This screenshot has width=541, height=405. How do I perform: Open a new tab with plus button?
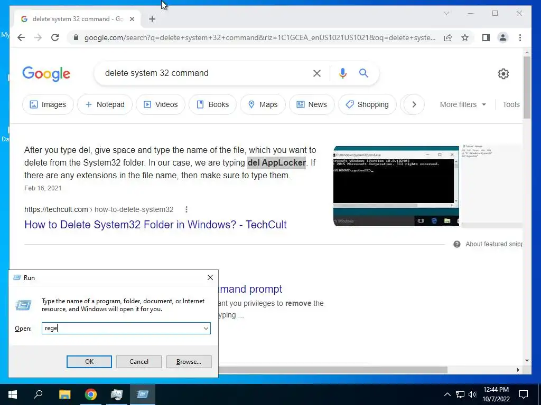click(152, 19)
